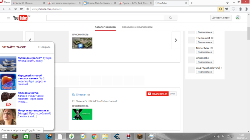
Task: Click the page vertical scrollbar thumb
Action: 248,34
